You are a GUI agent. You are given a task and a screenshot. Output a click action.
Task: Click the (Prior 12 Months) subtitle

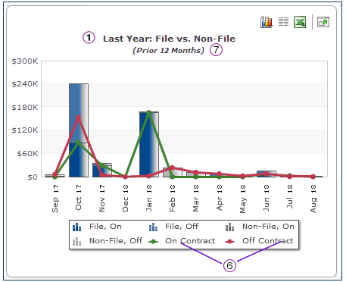tap(168, 50)
